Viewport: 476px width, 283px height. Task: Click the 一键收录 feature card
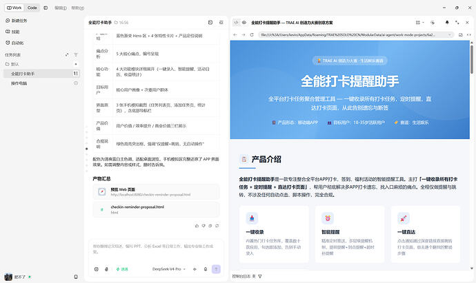274,234
